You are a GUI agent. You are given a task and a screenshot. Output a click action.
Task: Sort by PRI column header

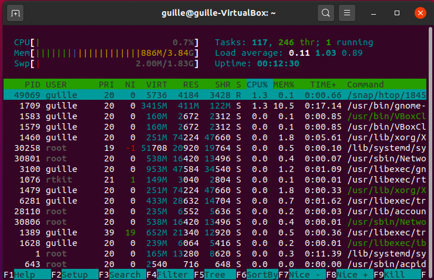(x=106, y=85)
